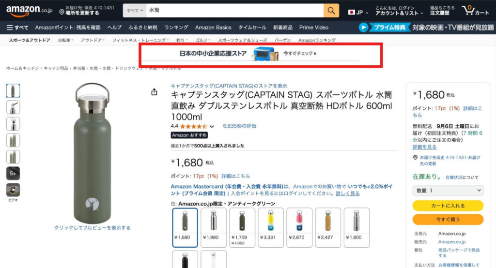Expand the search category すべて dropdown

click(135, 11)
